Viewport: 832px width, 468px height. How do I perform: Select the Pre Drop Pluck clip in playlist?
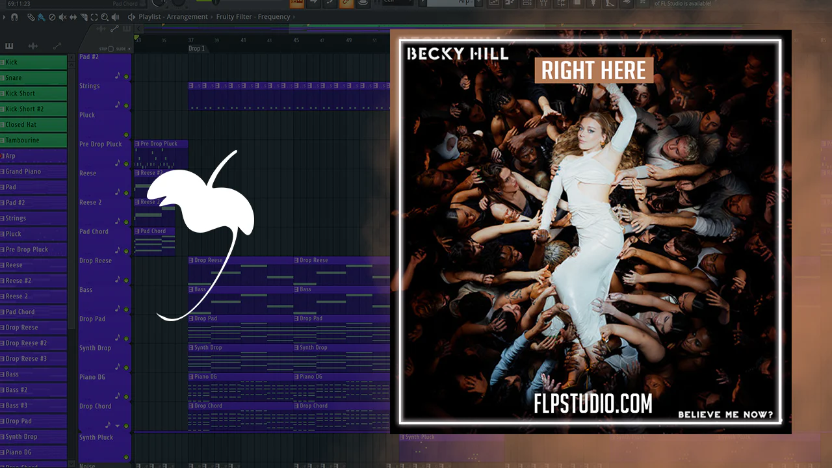[x=161, y=155]
